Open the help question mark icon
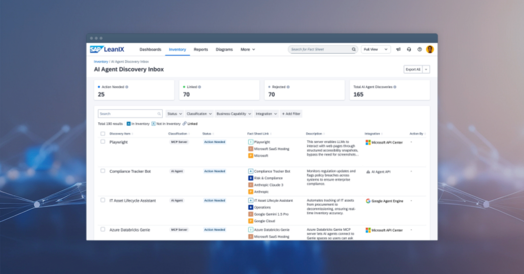The image size is (524, 274). (419, 49)
